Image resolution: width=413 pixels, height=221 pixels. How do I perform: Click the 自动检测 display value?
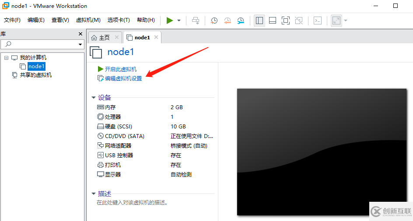[181, 174]
